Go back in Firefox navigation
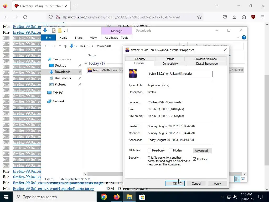 click(x=6, y=17)
